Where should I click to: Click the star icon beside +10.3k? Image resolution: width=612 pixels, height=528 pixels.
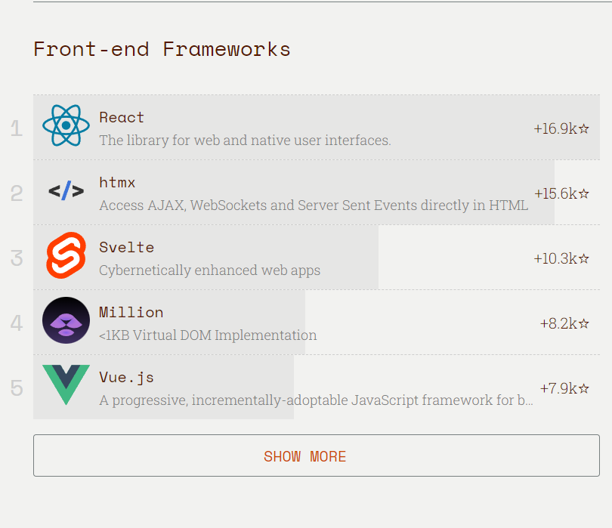[583, 258]
